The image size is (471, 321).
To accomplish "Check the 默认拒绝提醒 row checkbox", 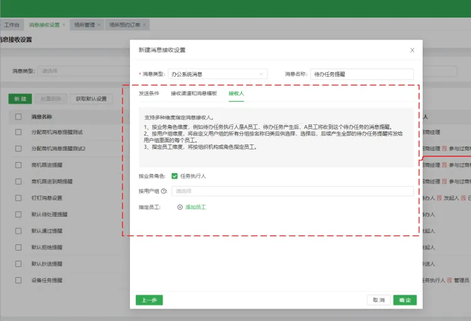I will point(18,248).
